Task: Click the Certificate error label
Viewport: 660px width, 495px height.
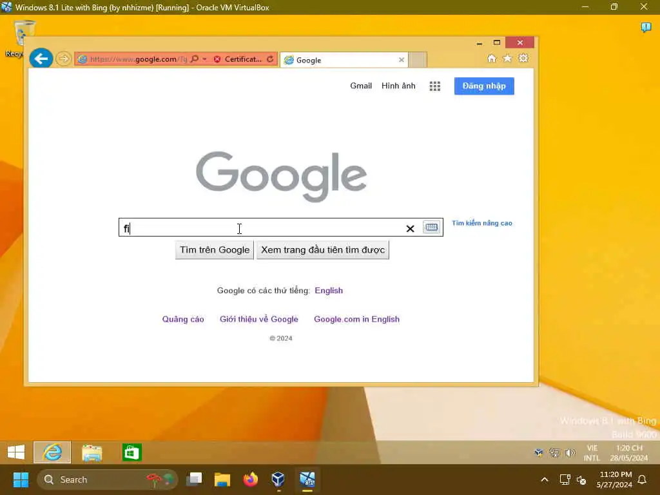Action: click(x=243, y=59)
